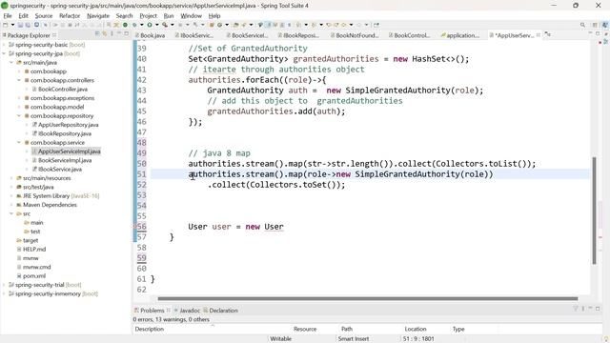Viewport: 610px width, 343px height.
Task: Maximize the editor area
Action: [x=598, y=33]
